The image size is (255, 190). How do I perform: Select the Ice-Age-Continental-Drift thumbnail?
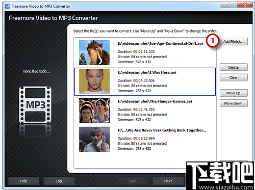point(94,52)
